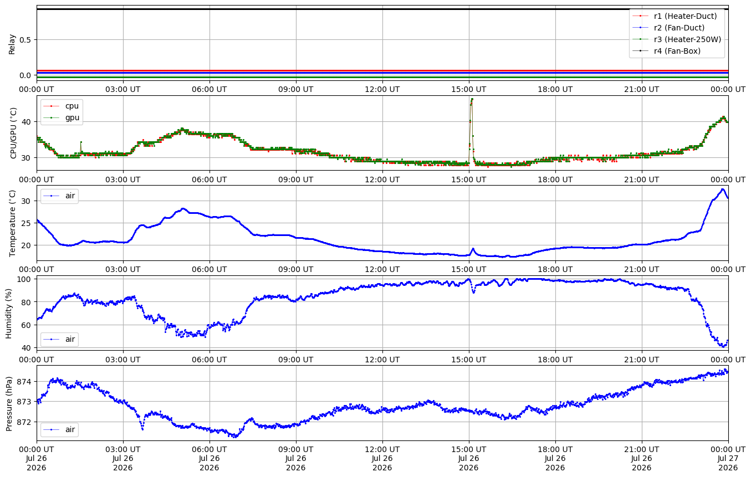Click the 'Relay' y-axis label
Screen dimensions: 751x477
(x=12, y=44)
